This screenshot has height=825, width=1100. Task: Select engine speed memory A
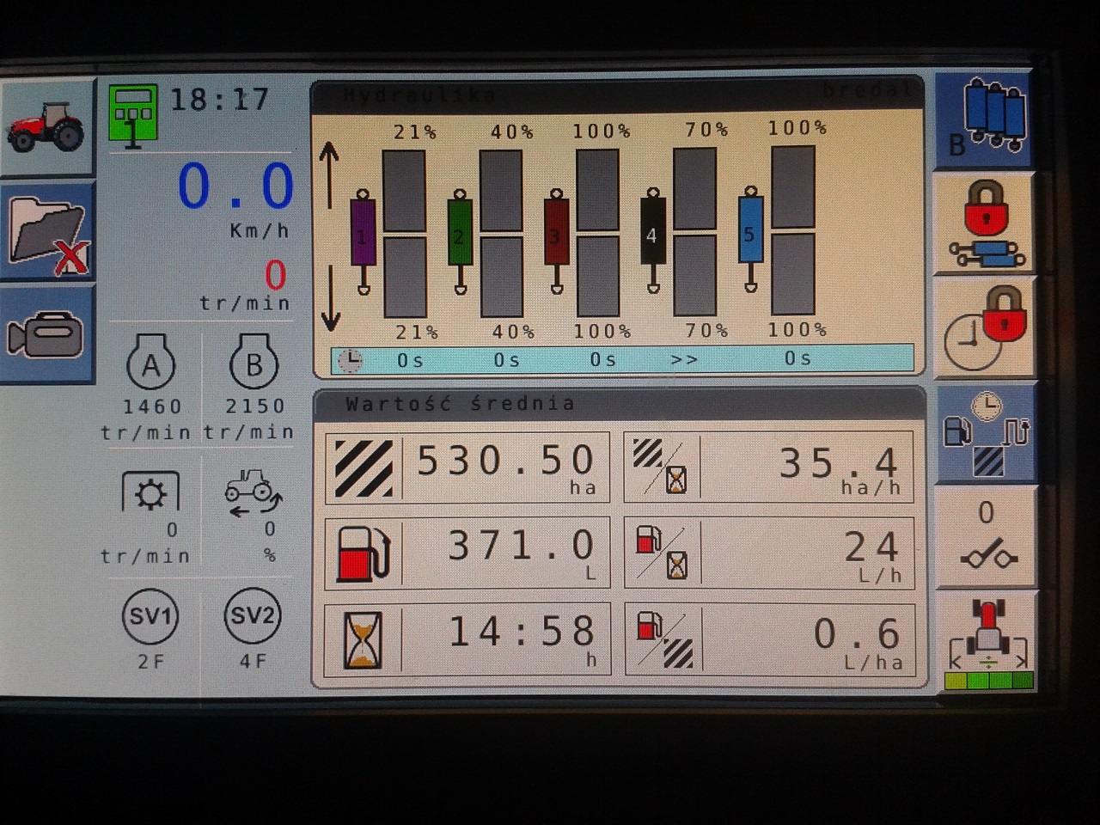click(151, 367)
